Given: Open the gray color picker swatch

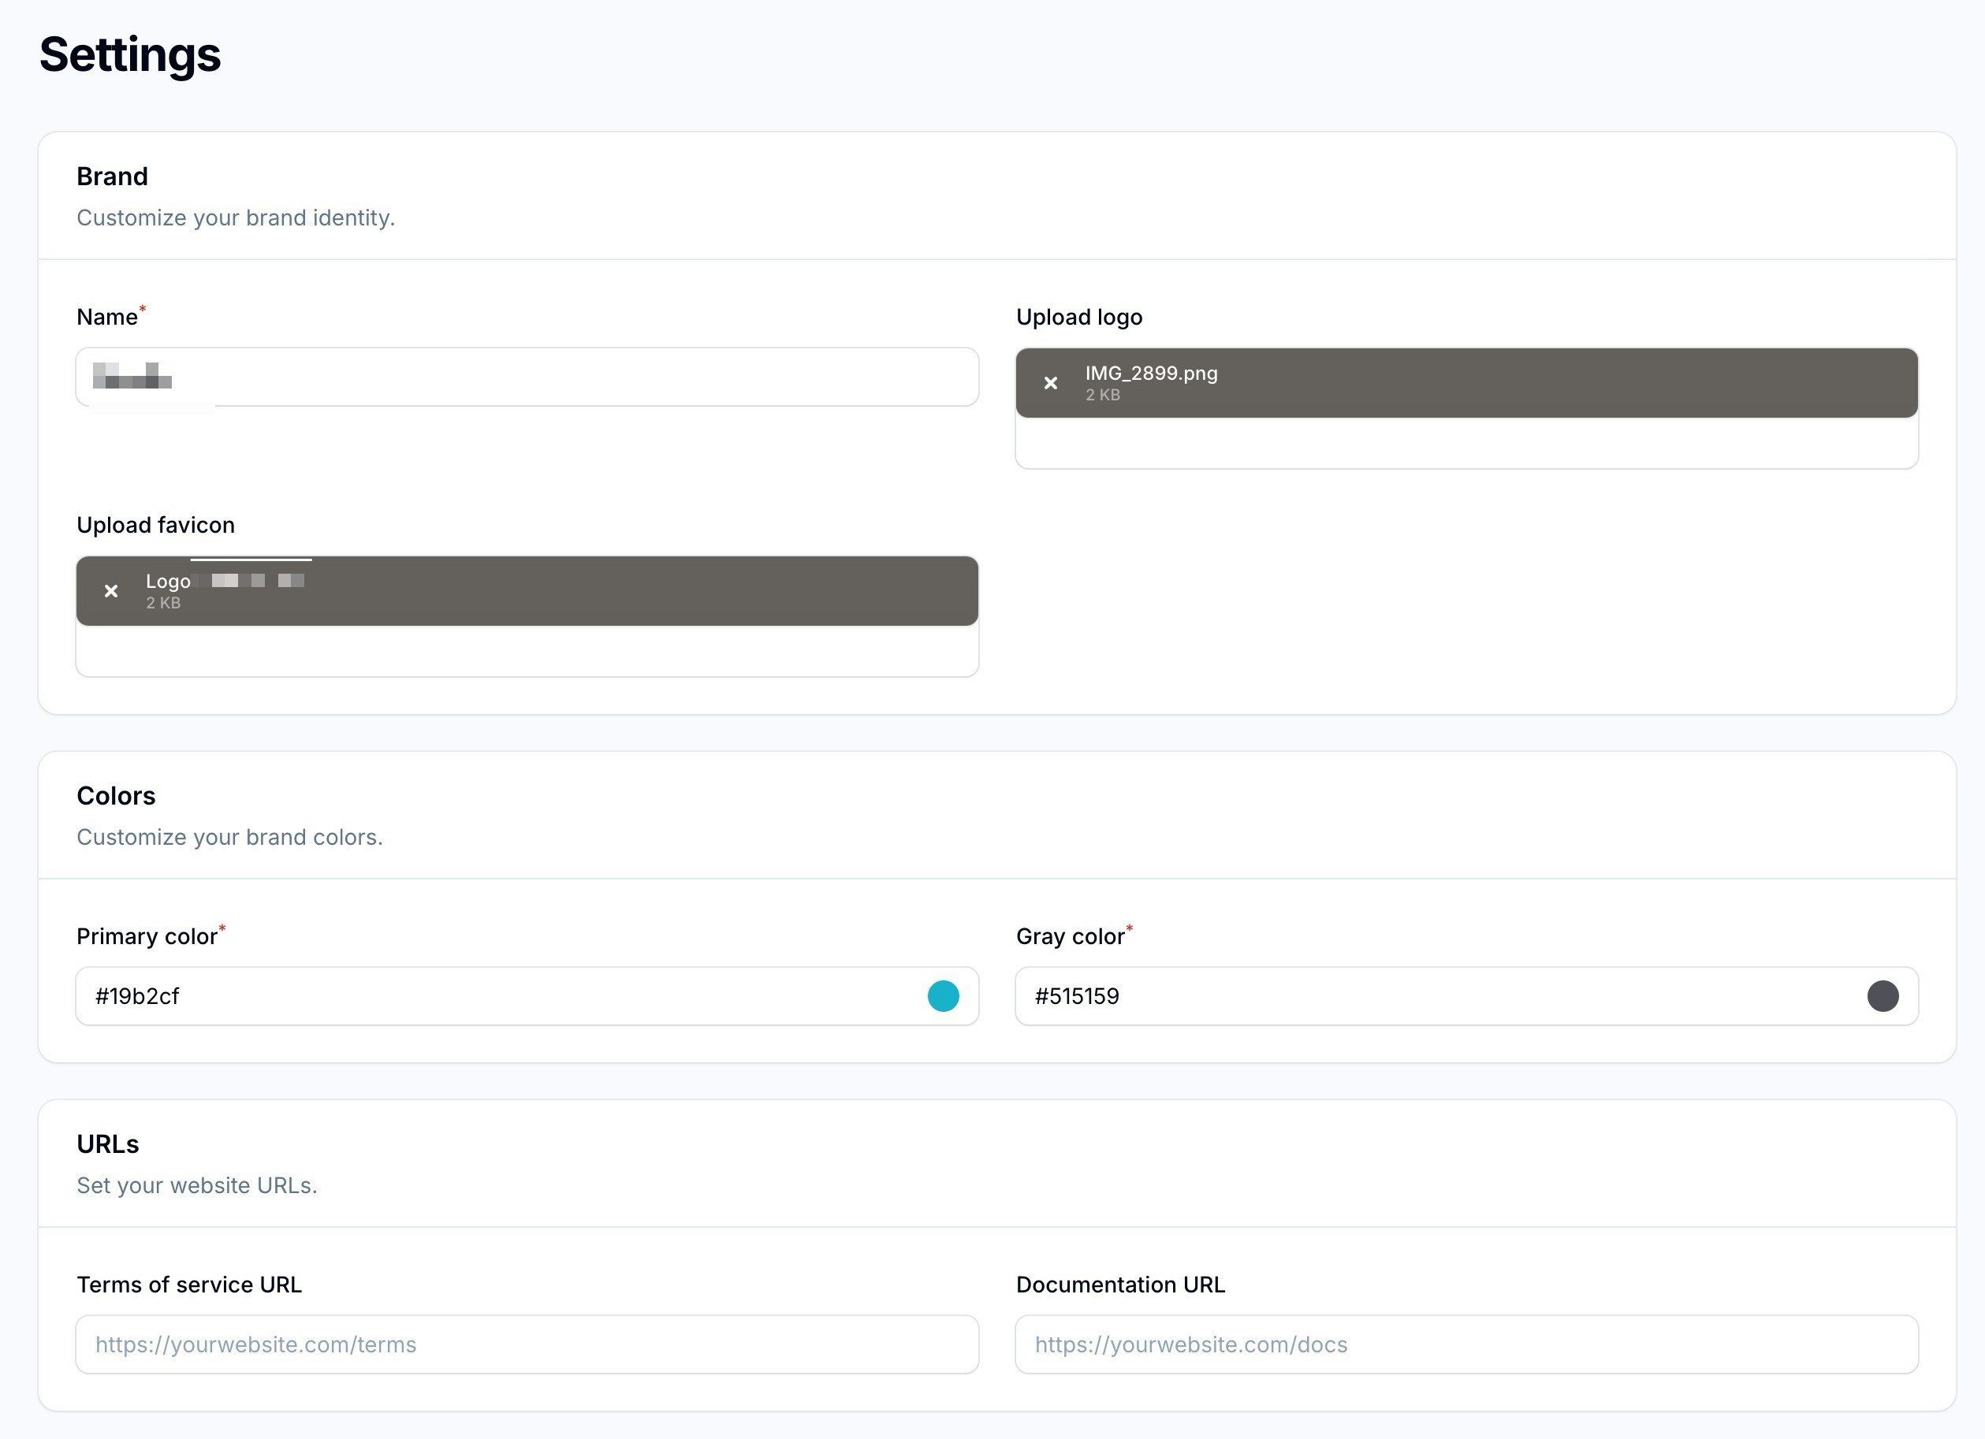Looking at the screenshot, I should [x=1883, y=995].
